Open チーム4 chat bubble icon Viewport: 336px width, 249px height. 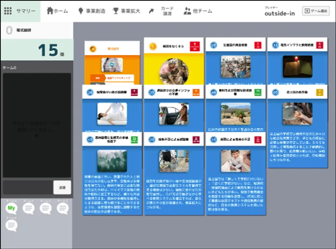click(x=12, y=225)
